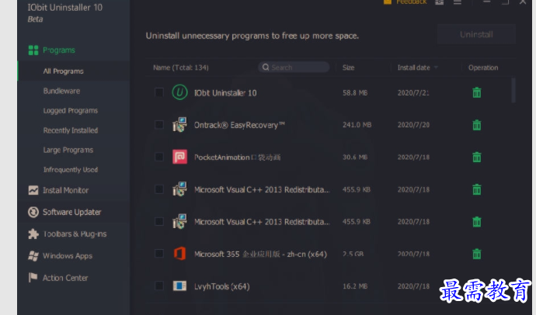
Task: Open Install Monitor section
Action: tap(65, 190)
